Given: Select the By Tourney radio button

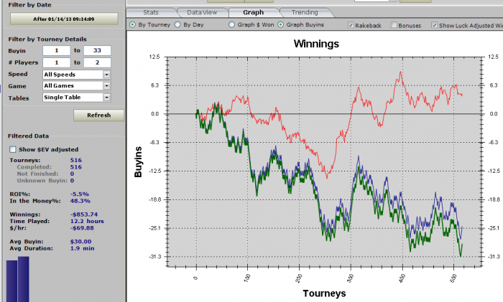Looking at the screenshot, I should [132, 24].
